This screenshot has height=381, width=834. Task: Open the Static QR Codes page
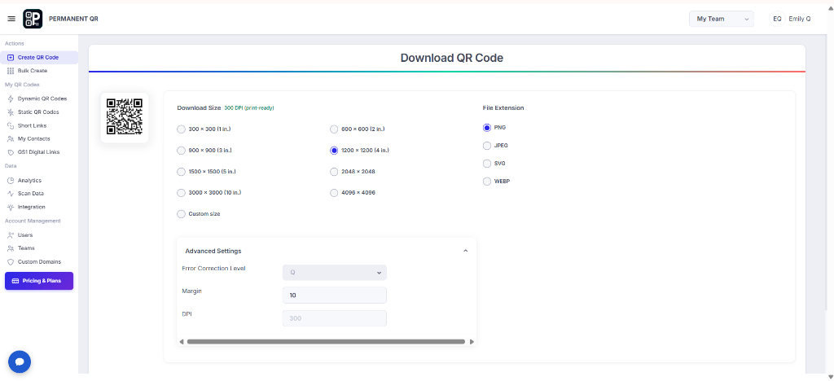click(38, 112)
